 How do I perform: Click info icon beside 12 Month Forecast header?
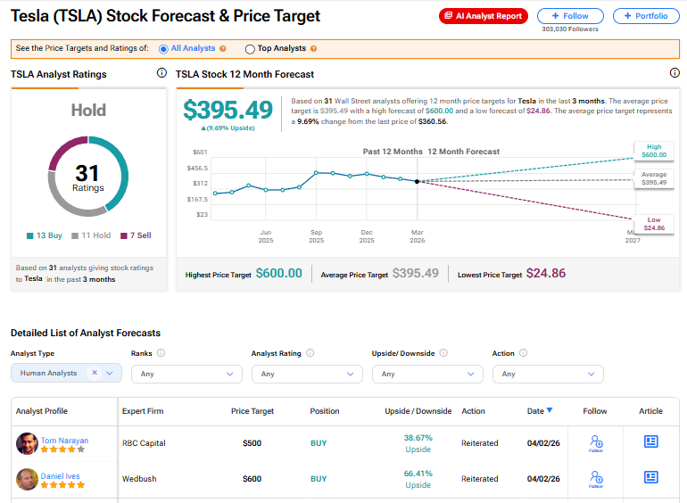(675, 74)
